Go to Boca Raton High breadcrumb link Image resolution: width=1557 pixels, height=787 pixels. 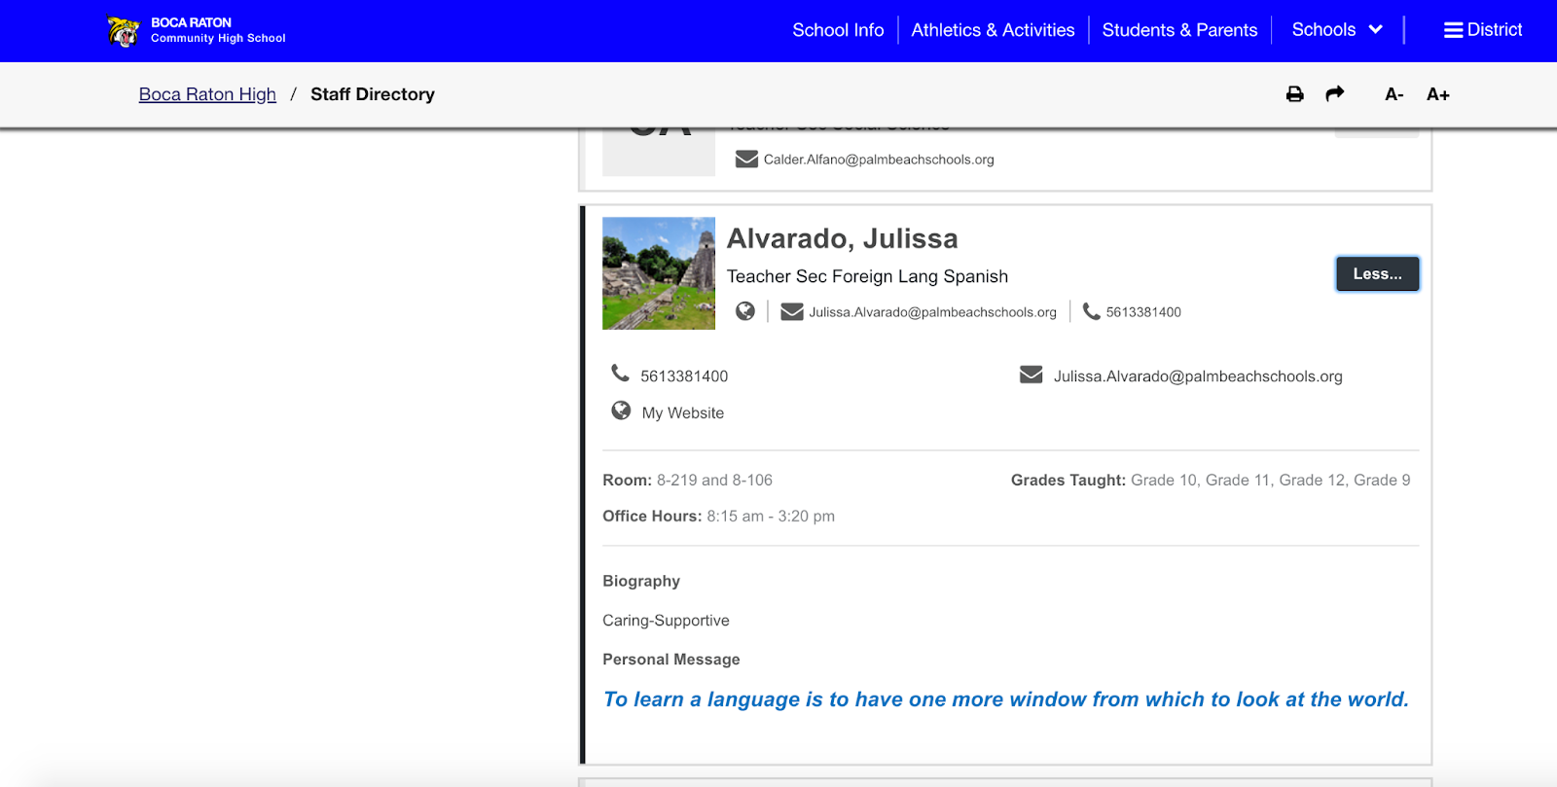tap(207, 94)
